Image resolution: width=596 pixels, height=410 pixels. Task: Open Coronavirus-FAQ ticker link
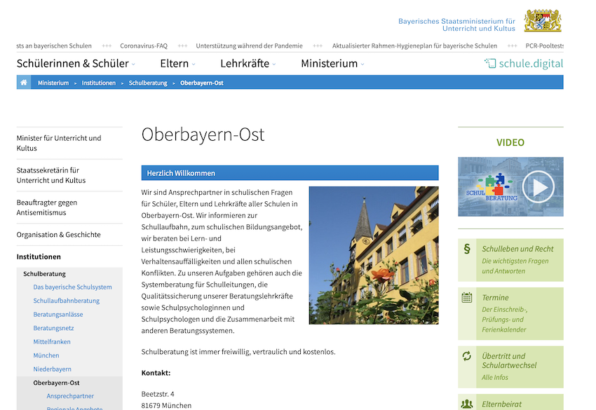(144, 46)
